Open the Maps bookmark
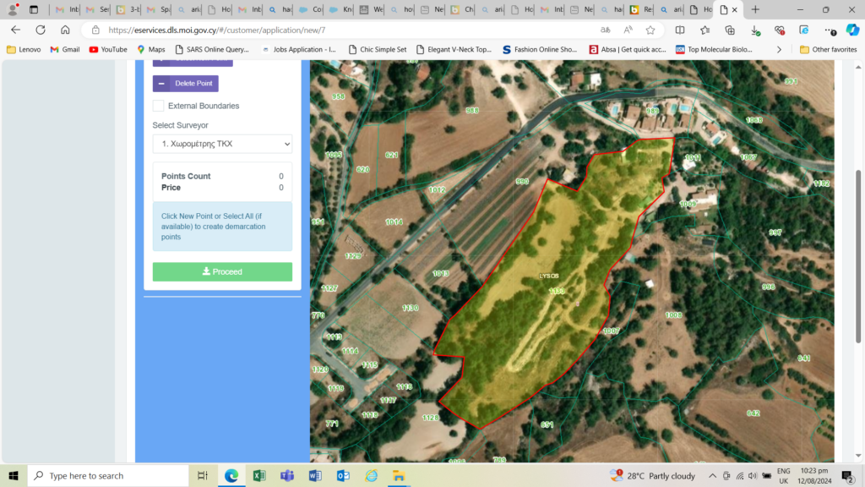The width and height of the screenshot is (865, 487). pyautogui.click(x=151, y=49)
